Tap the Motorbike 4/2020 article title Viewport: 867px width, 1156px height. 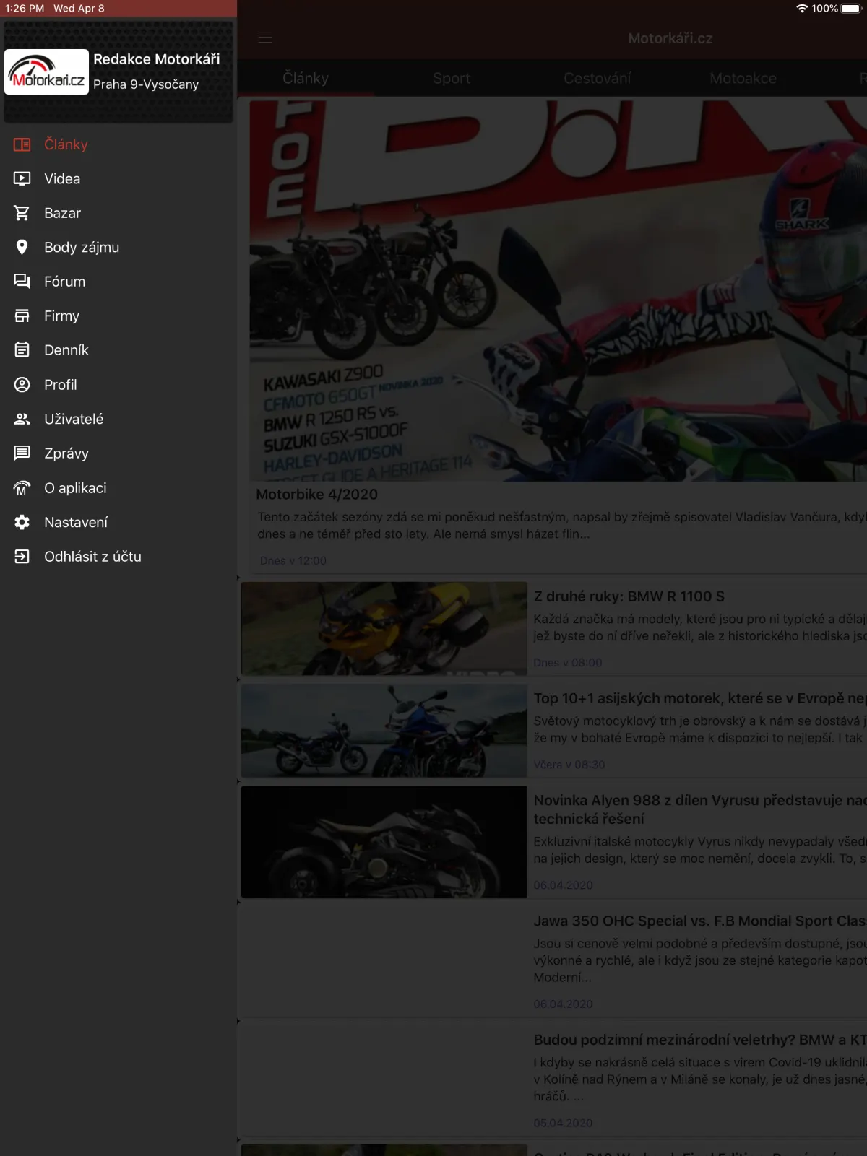point(316,495)
